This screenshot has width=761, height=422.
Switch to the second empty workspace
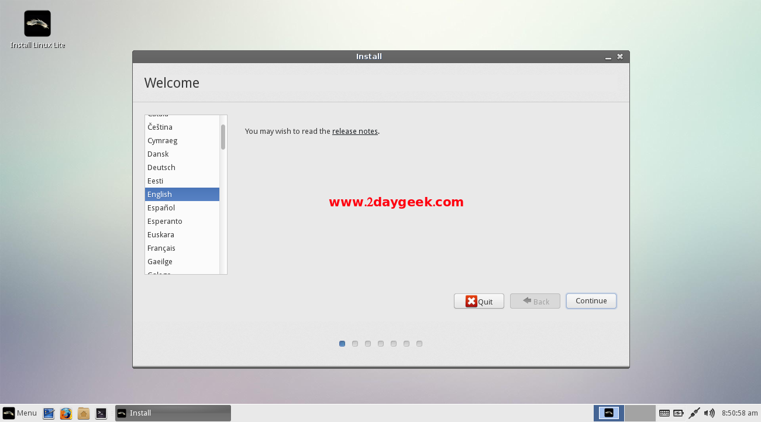[x=639, y=413]
